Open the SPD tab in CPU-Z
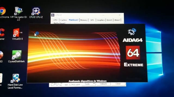Viewport: 174px width, 97px height. (92, 20)
